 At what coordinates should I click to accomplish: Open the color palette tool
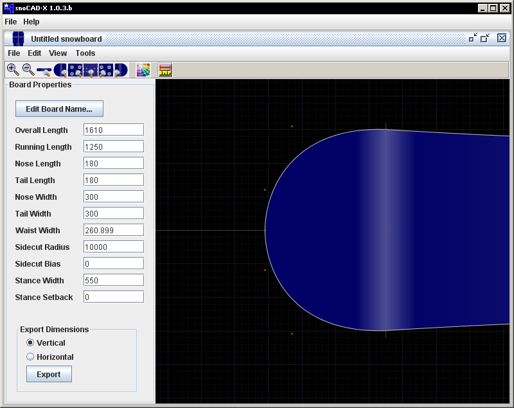click(x=143, y=70)
